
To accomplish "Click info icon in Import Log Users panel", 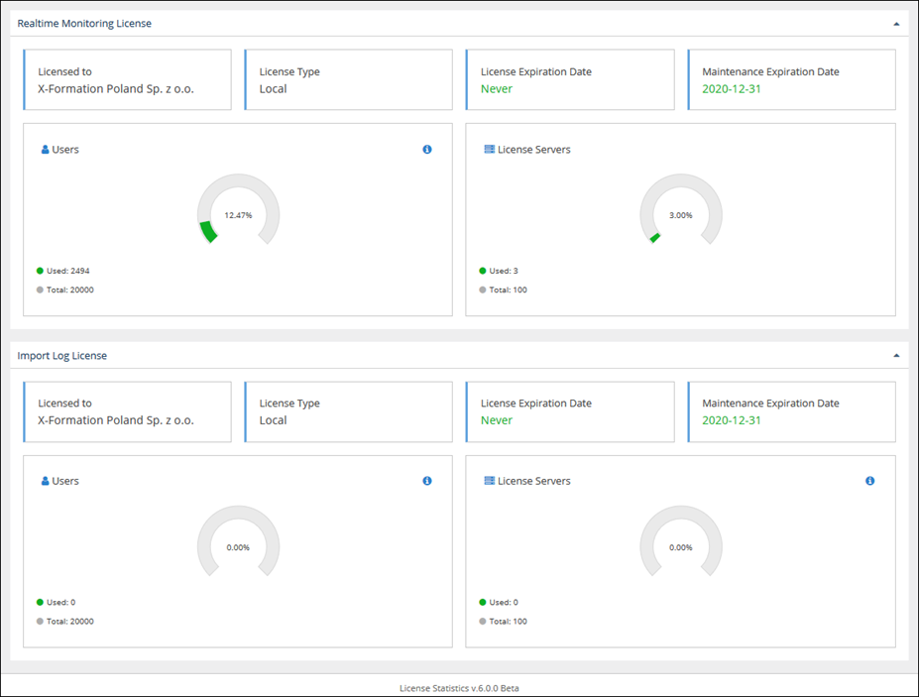I will (427, 481).
